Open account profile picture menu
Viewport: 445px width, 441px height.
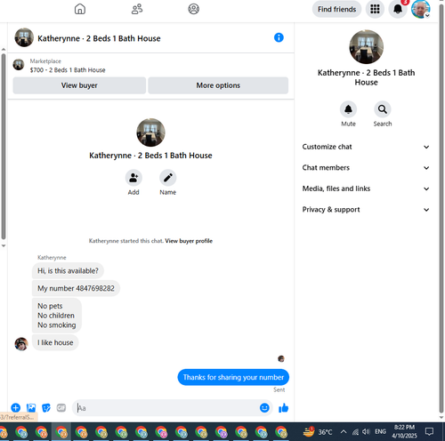pyautogui.click(x=420, y=9)
